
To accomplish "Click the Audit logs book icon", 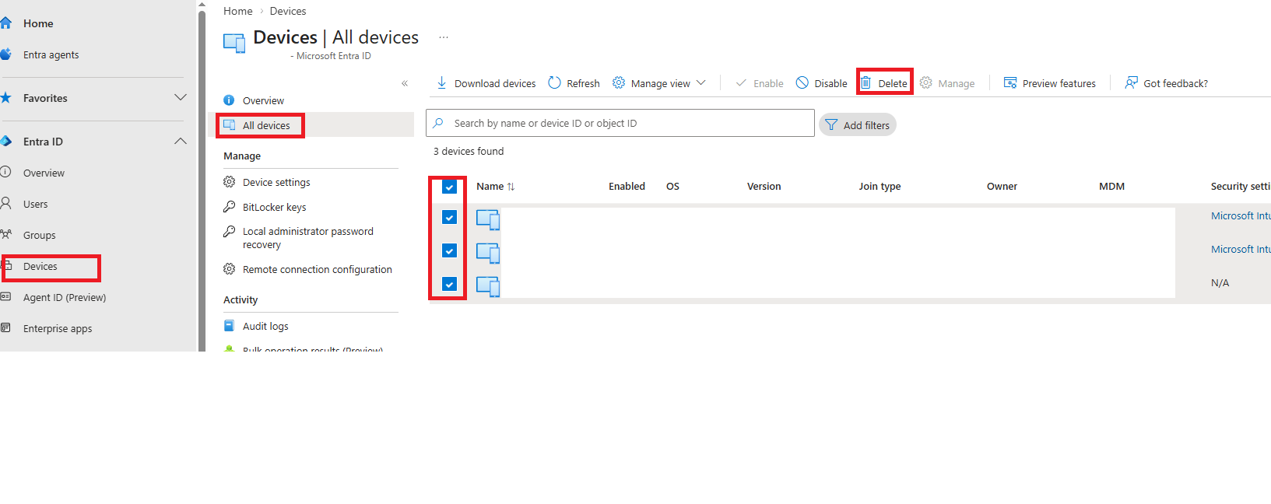I will point(229,326).
